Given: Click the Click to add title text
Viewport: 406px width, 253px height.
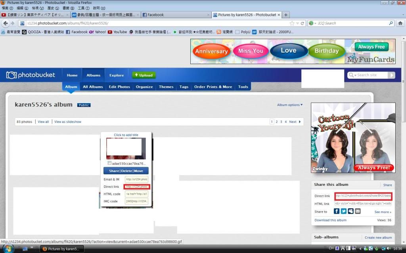Looking at the screenshot, I should click(126, 135).
